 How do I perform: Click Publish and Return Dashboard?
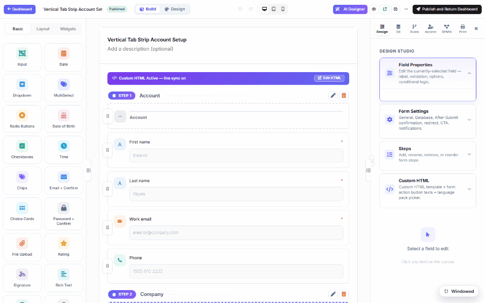(x=447, y=9)
